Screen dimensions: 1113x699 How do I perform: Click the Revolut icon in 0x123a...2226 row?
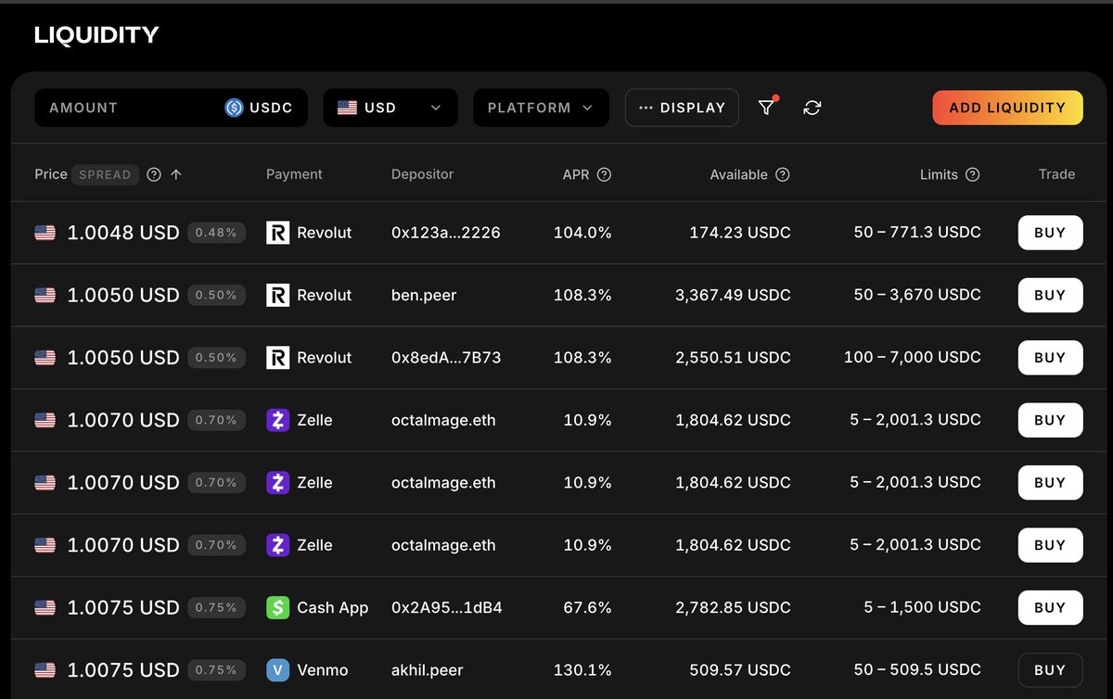click(277, 233)
